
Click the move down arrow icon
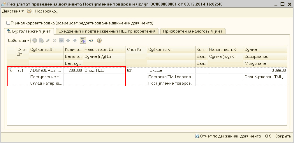[x=75, y=41]
